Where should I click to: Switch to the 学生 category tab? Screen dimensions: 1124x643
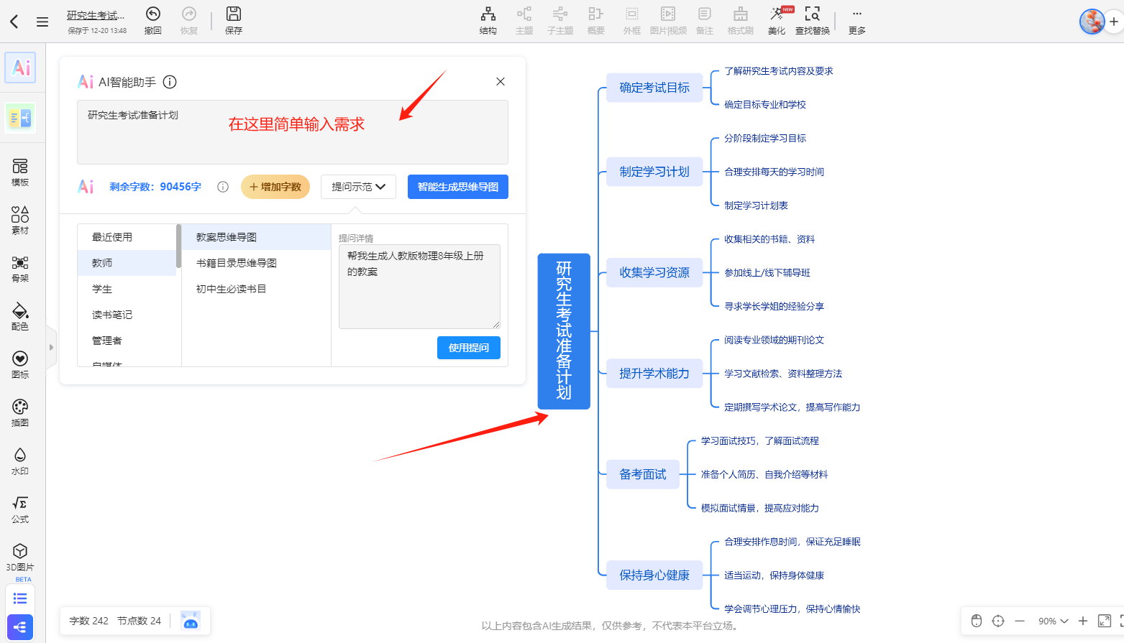pyautogui.click(x=102, y=288)
